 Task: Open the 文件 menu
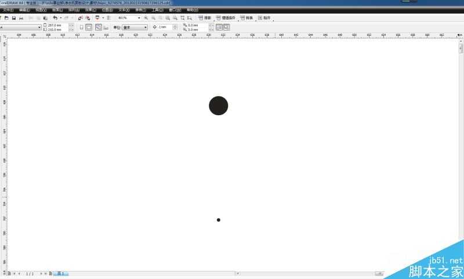point(8,10)
